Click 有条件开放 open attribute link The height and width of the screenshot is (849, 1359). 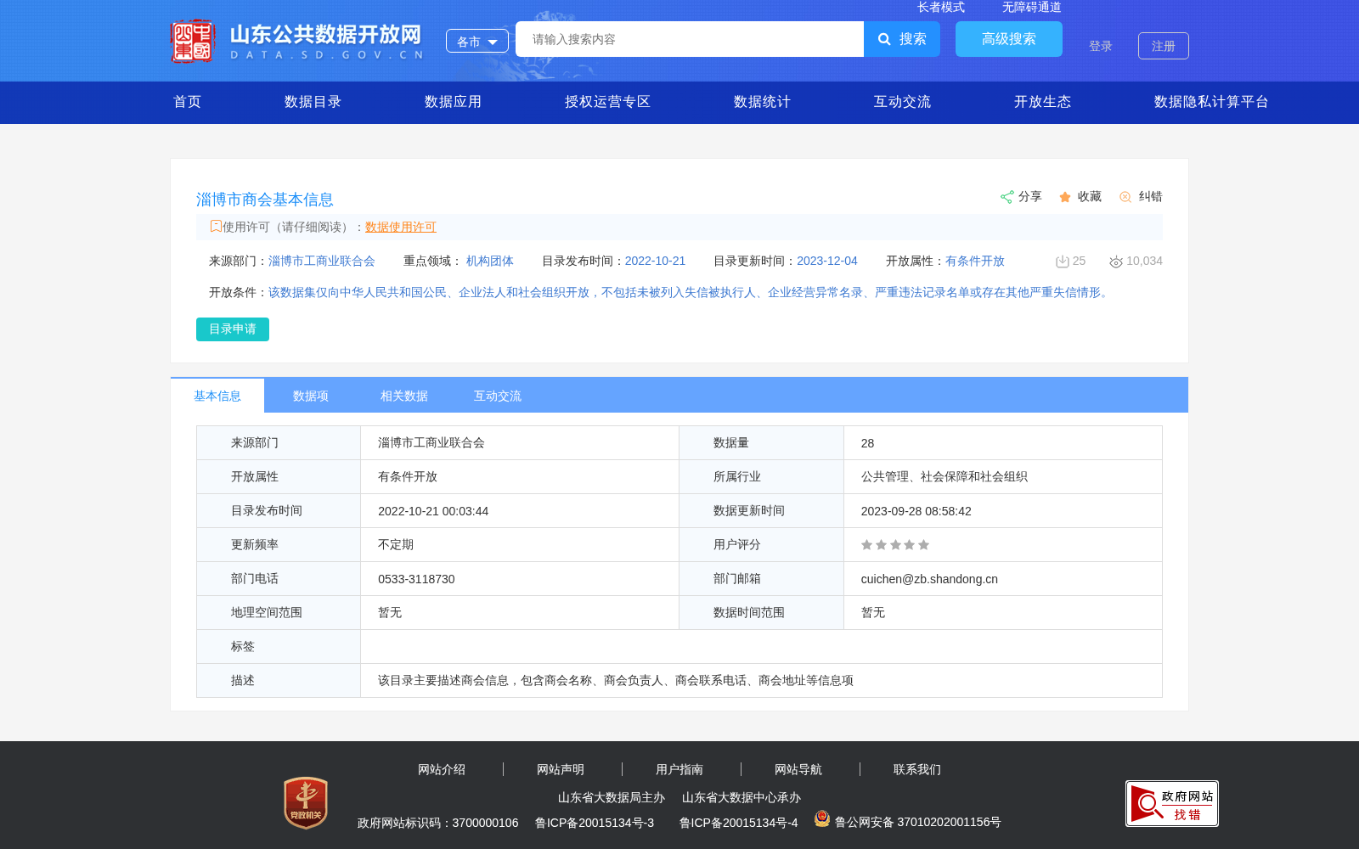975,261
